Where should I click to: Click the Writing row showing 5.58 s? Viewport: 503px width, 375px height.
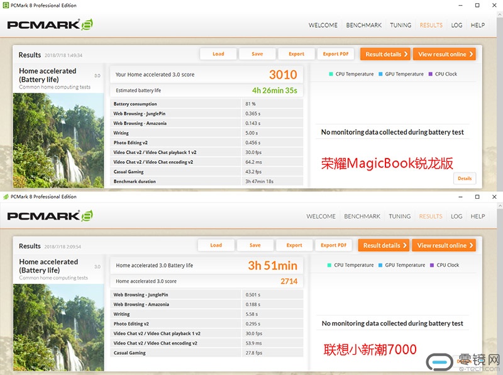click(x=207, y=314)
